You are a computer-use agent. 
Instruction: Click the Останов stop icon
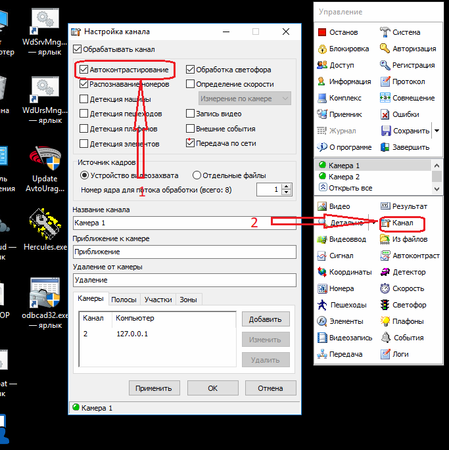point(322,32)
